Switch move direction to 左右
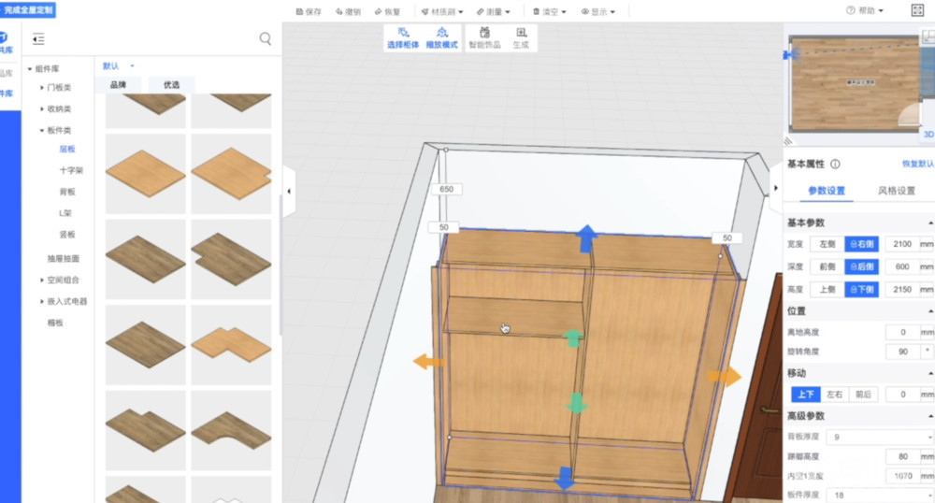This screenshot has height=503, width=935. click(834, 395)
